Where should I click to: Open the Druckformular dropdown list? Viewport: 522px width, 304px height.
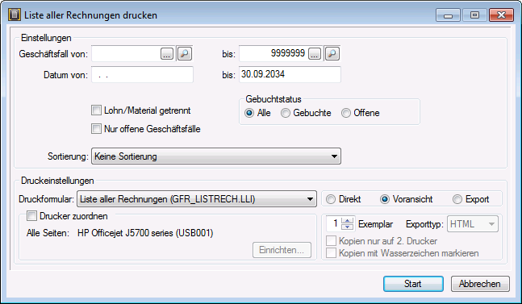(197, 199)
